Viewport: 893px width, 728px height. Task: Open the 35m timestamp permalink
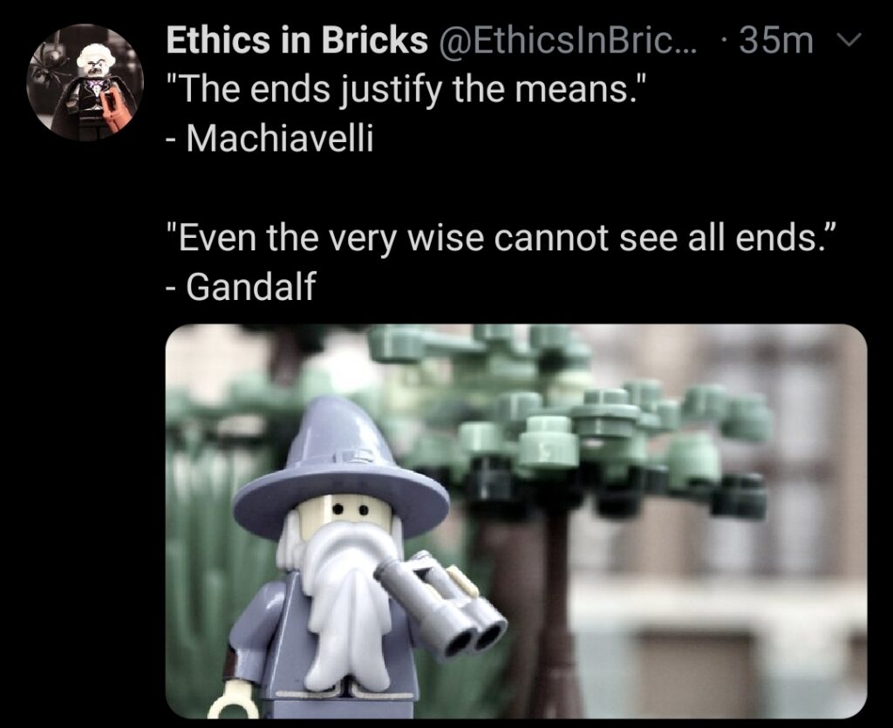point(777,40)
